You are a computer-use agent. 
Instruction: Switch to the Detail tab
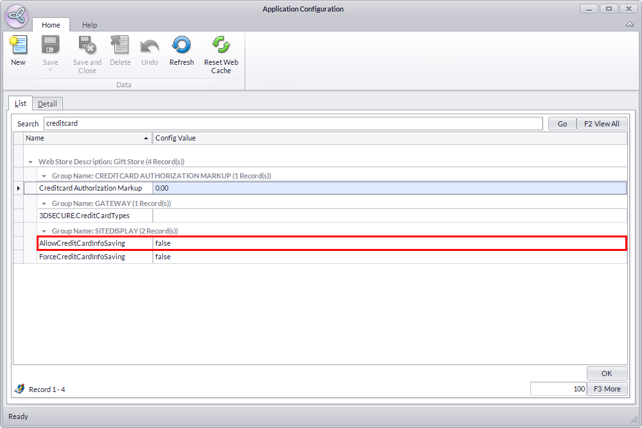click(47, 104)
